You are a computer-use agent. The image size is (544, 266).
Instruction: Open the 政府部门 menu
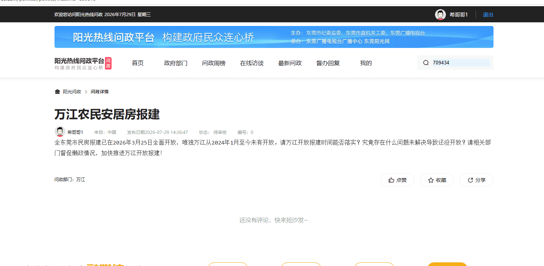tap(176, 63)
